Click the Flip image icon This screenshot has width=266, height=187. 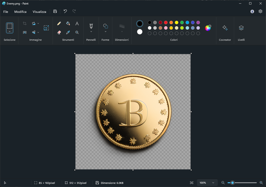tap(34, 32)
